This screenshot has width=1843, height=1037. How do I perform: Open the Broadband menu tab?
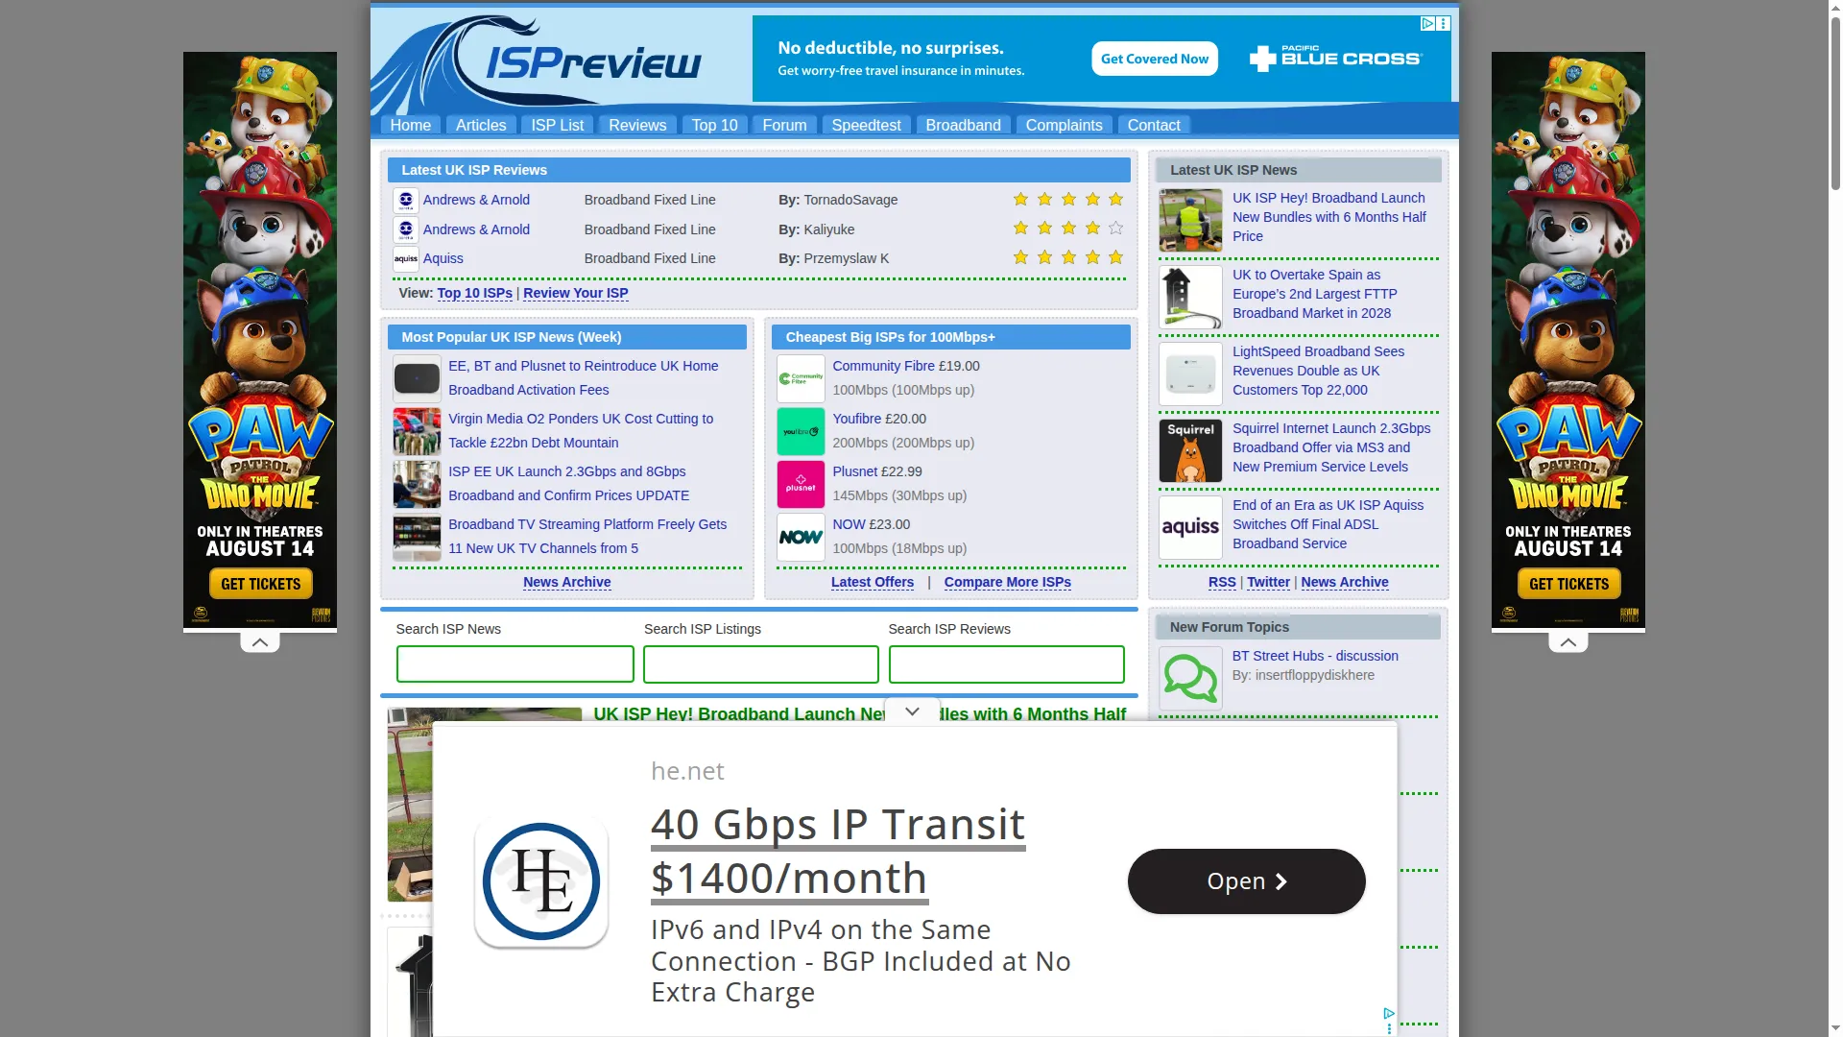tap(964, 125)
